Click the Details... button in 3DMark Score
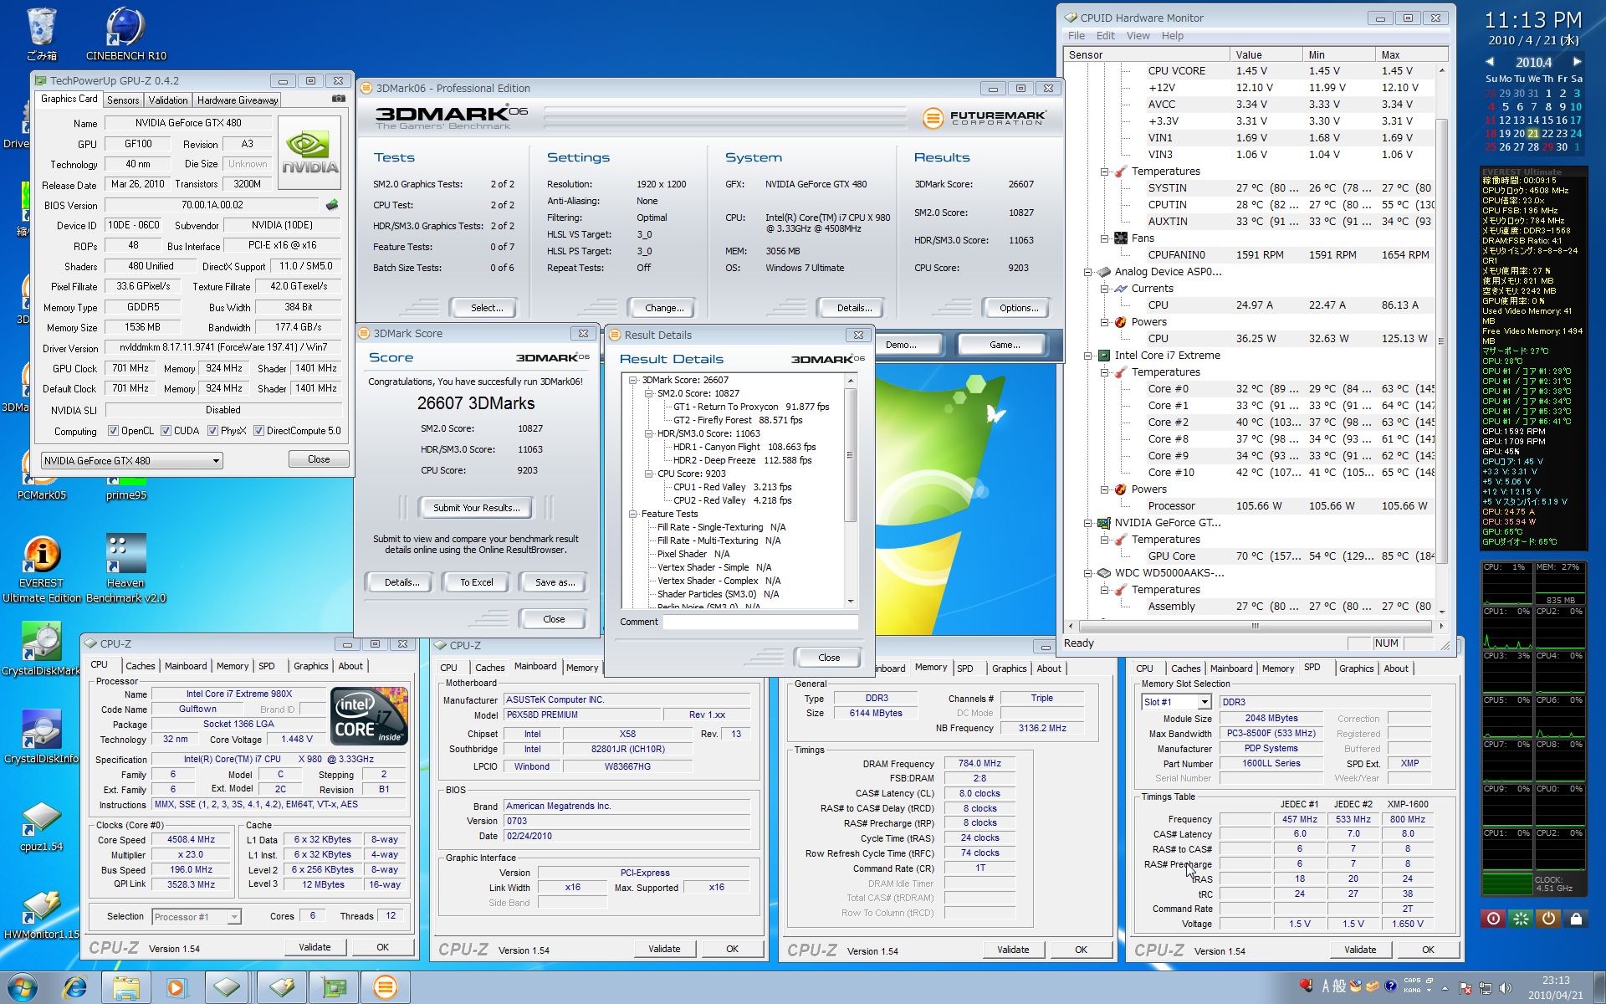 (401, 582)
